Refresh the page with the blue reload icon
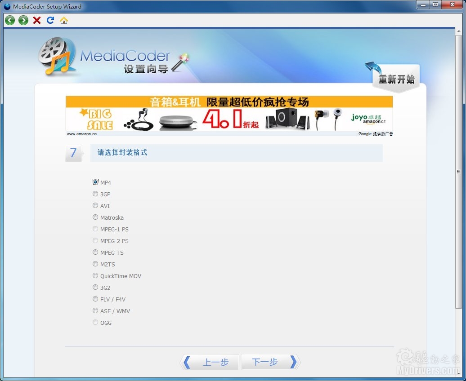This screenshot has width=466, height=381. (50, 20)
